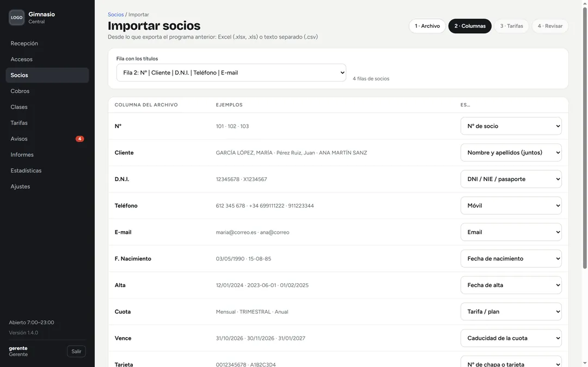Click the Salir button

[76, 351]
